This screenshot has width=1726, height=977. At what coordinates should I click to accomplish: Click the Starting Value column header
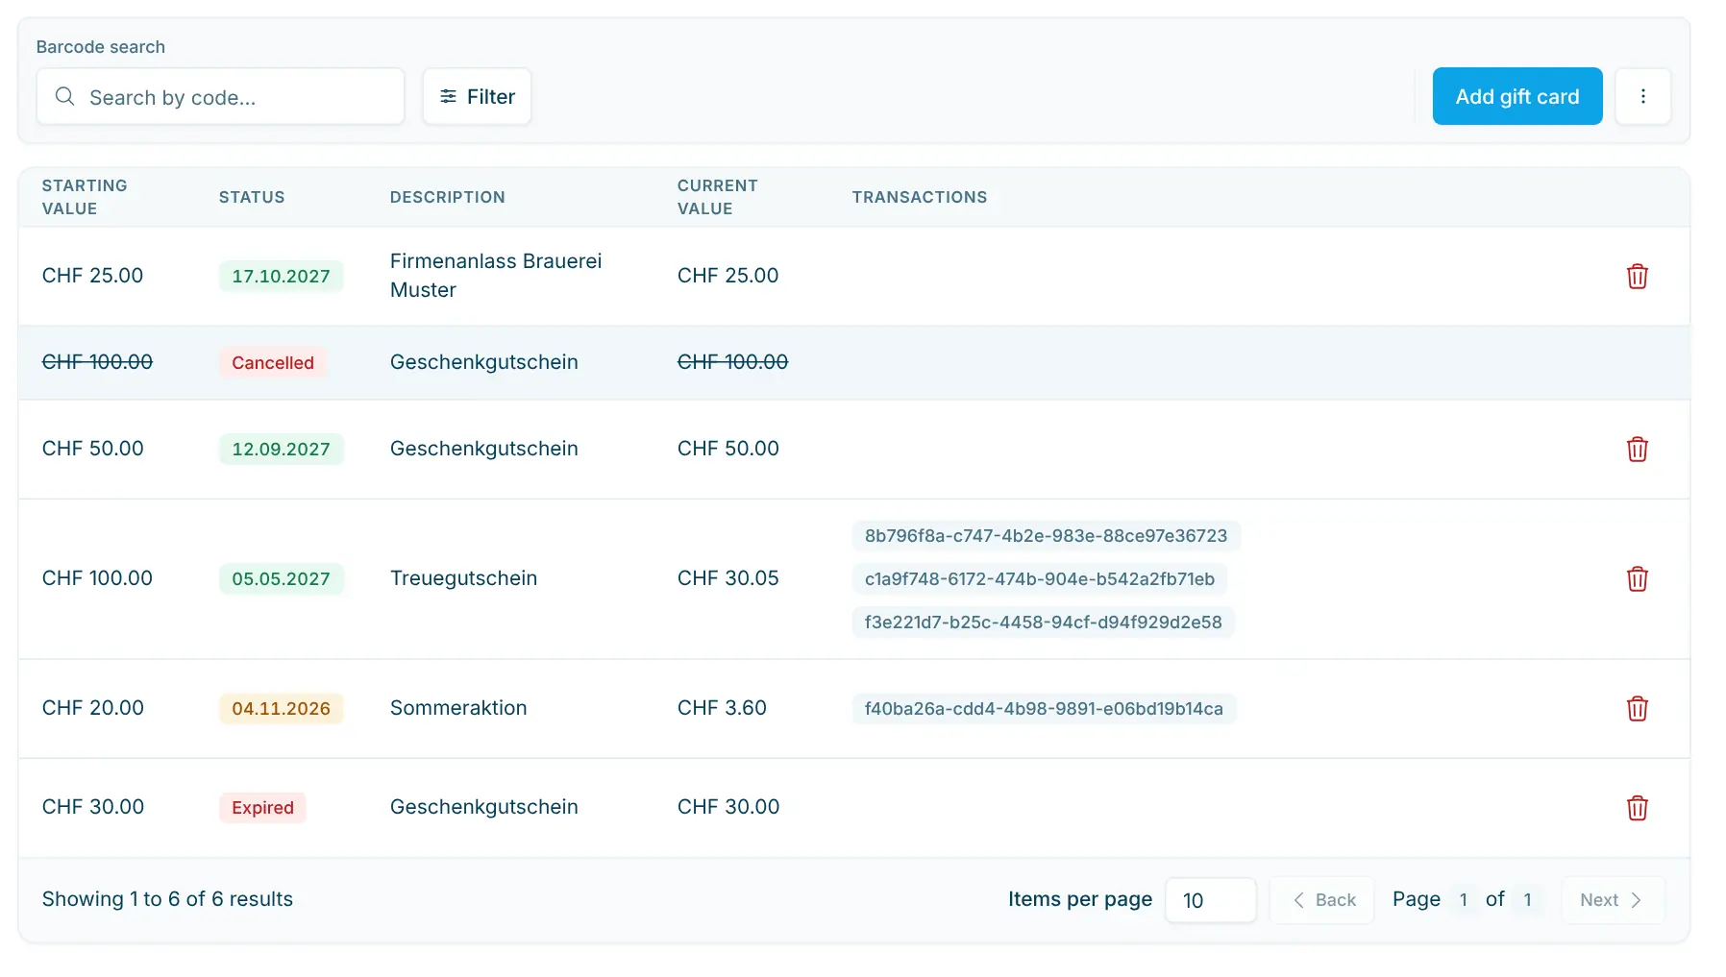[85, 197]
